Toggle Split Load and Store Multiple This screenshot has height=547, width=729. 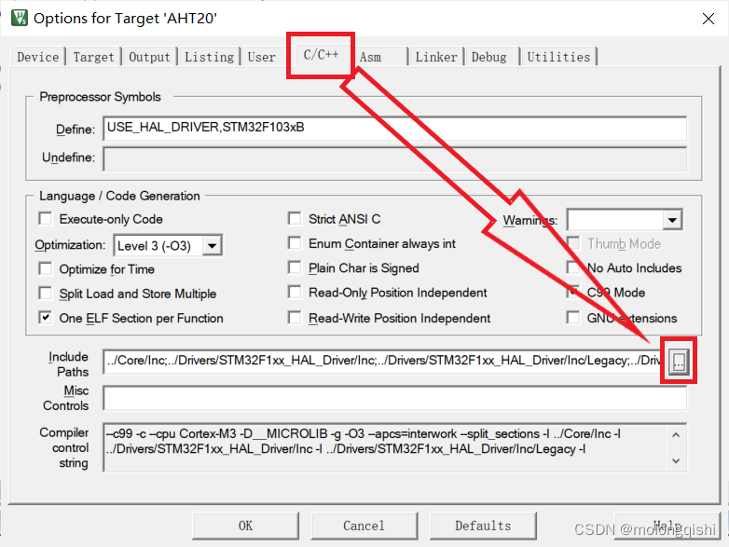(x=45, y=294)
